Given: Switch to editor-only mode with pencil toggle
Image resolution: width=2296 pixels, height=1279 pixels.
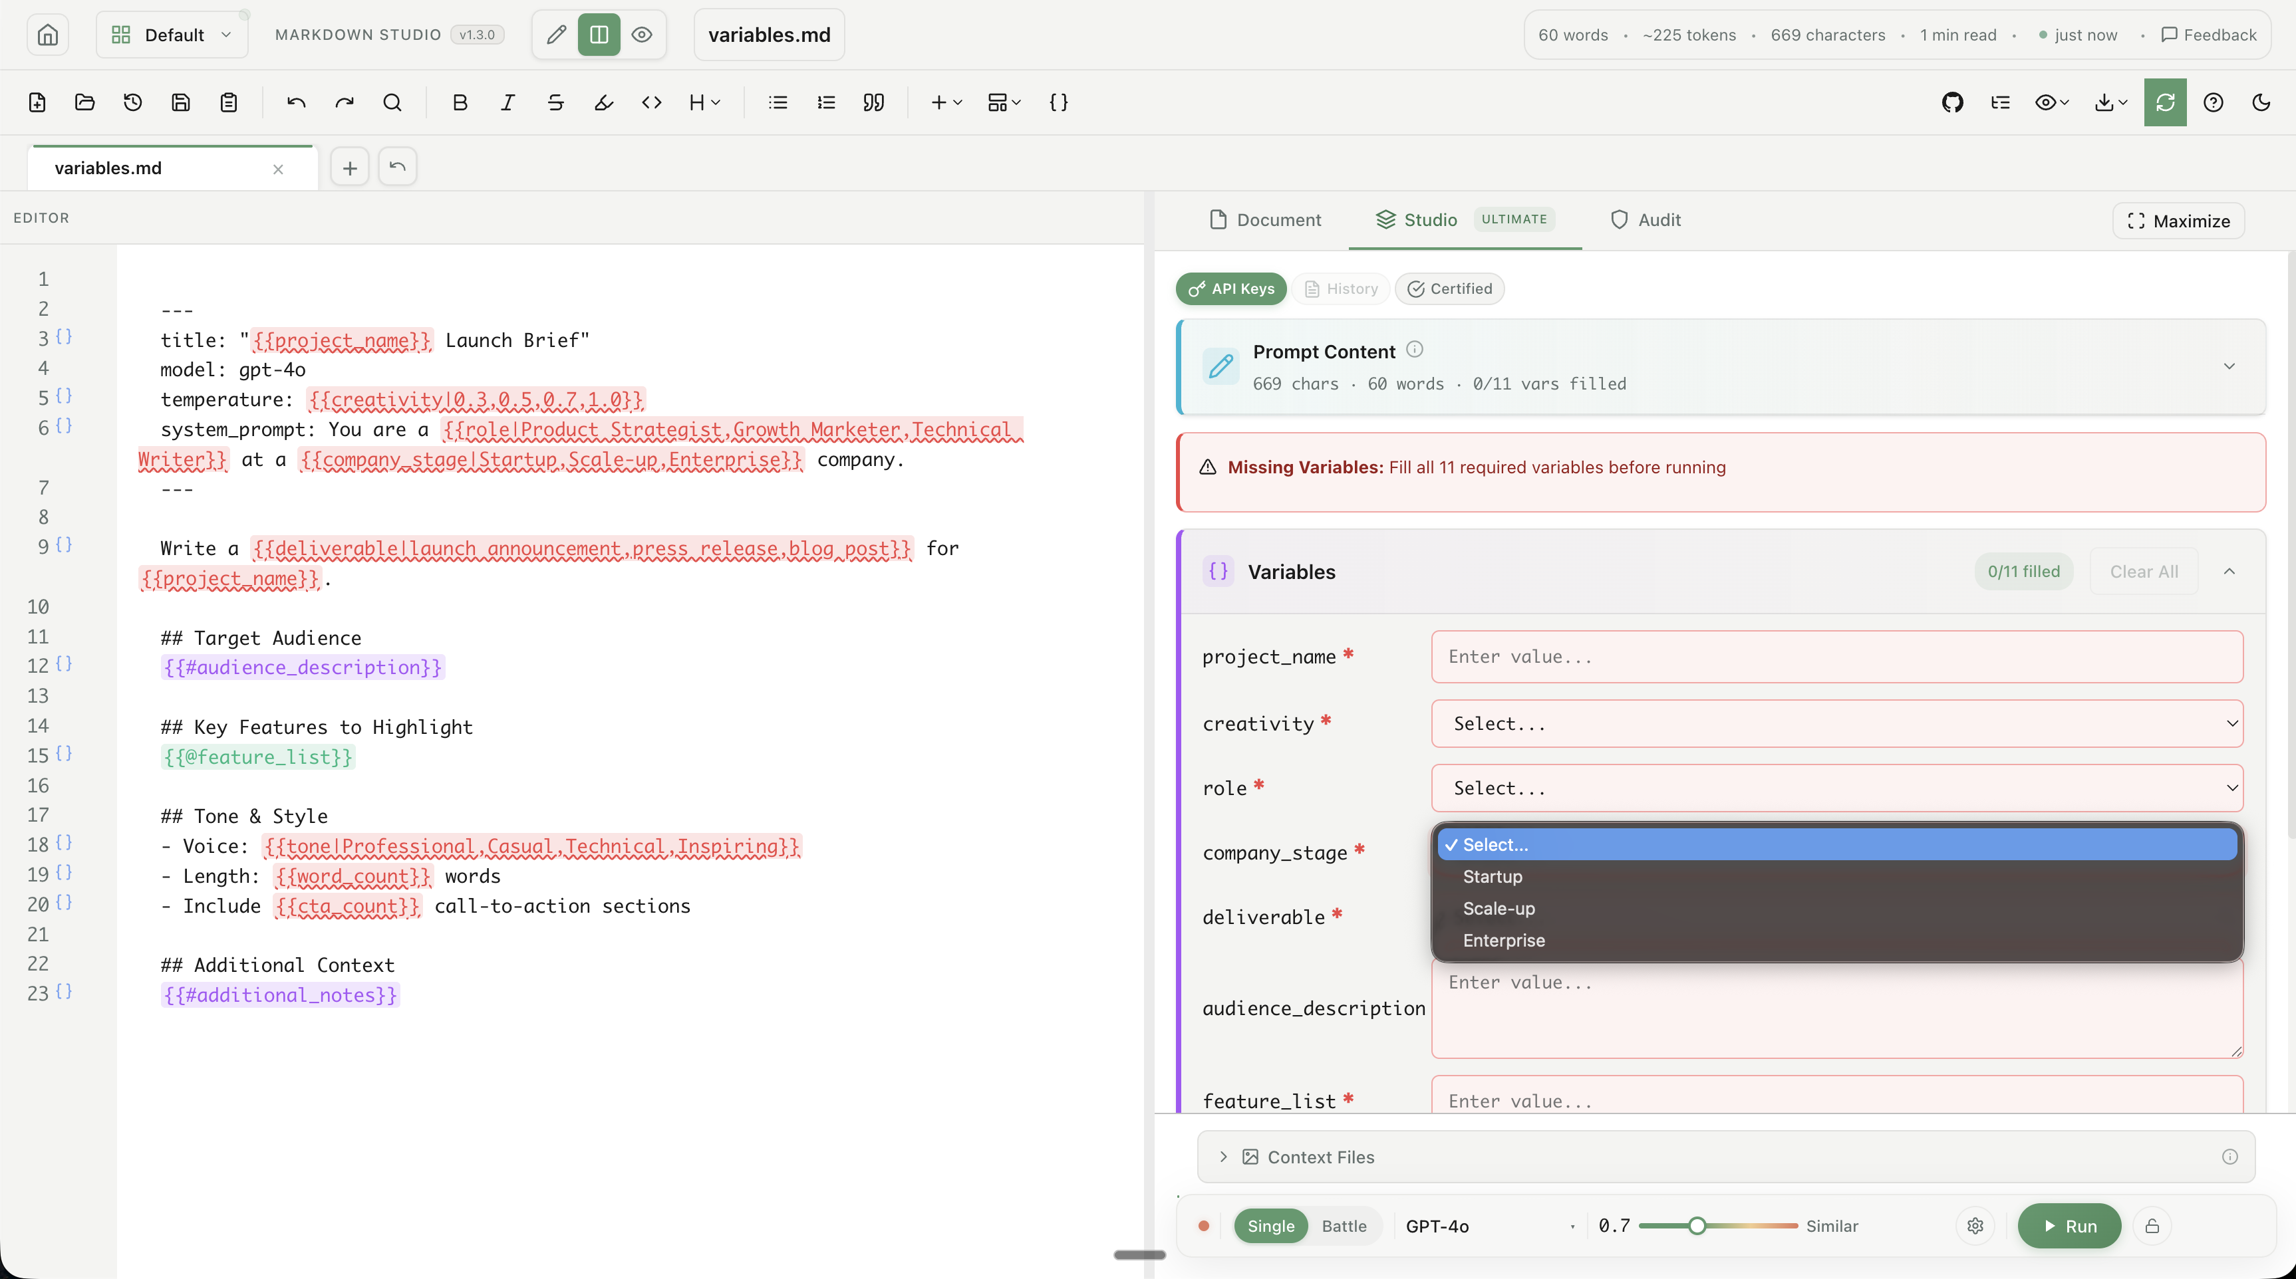Looking at the screenshot, I should 555,35.
